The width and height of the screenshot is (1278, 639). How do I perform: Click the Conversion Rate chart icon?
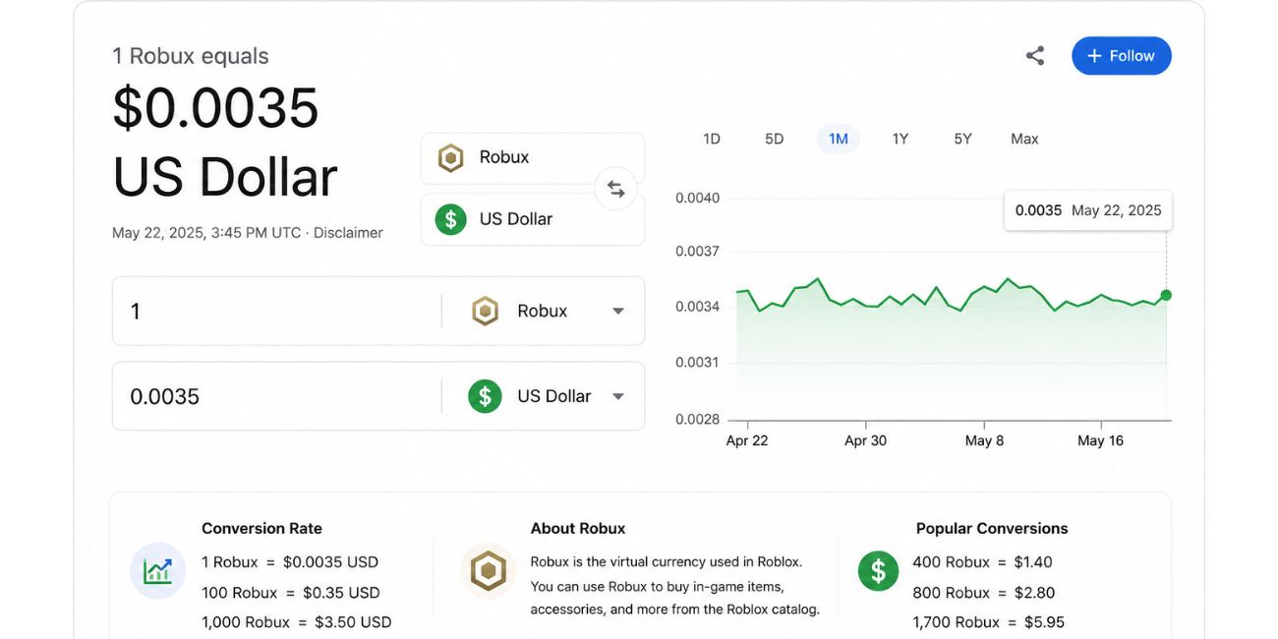tap(157, 570)
